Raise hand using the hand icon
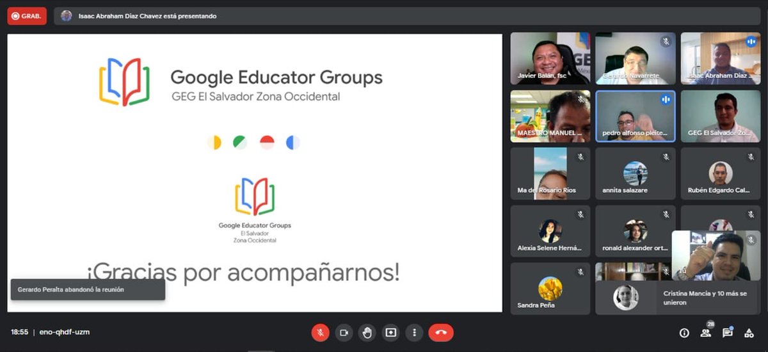768x352 pixels. tap(367, 333)
